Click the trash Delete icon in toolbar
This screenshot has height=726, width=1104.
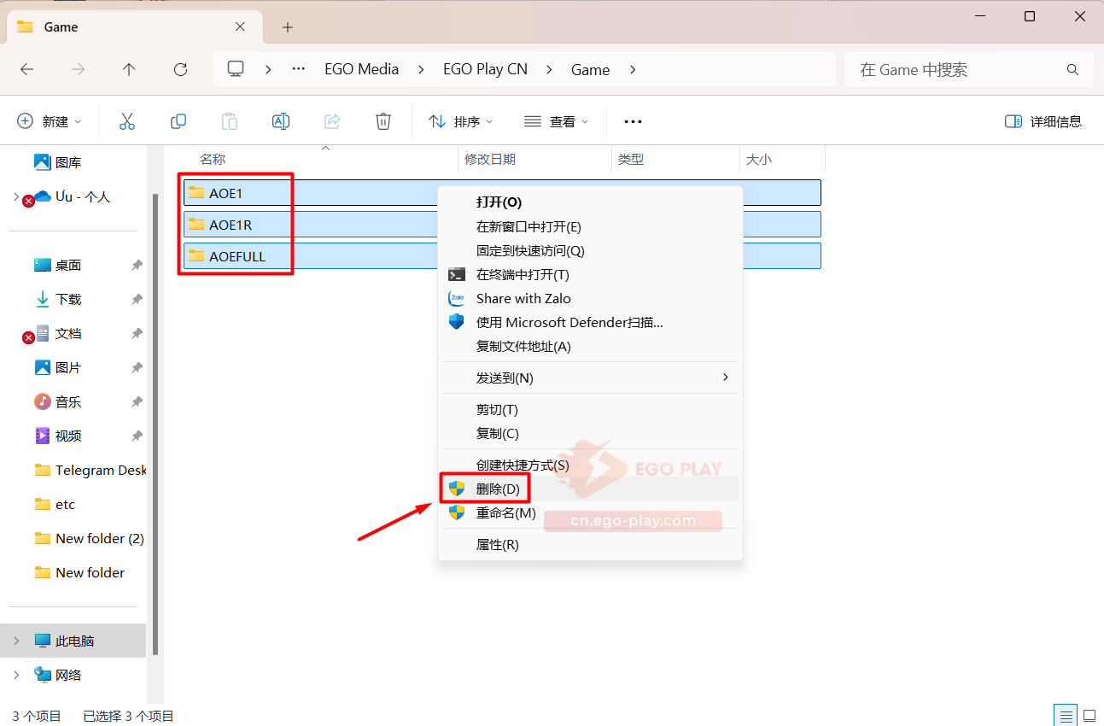383,121
